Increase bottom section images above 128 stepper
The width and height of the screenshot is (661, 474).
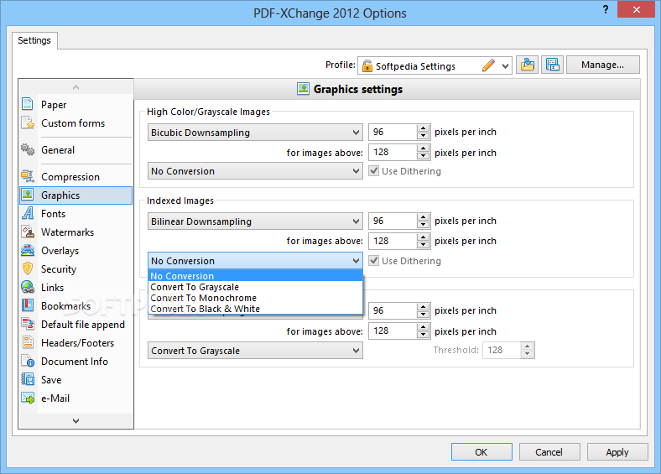click(x=424, y=327)
